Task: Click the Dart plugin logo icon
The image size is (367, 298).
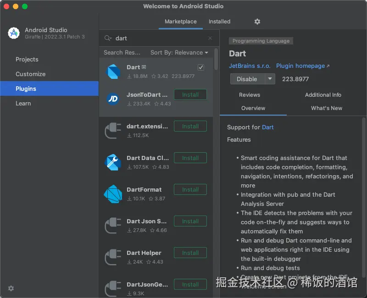Action: pyautogui.click(x=113, y=72)
